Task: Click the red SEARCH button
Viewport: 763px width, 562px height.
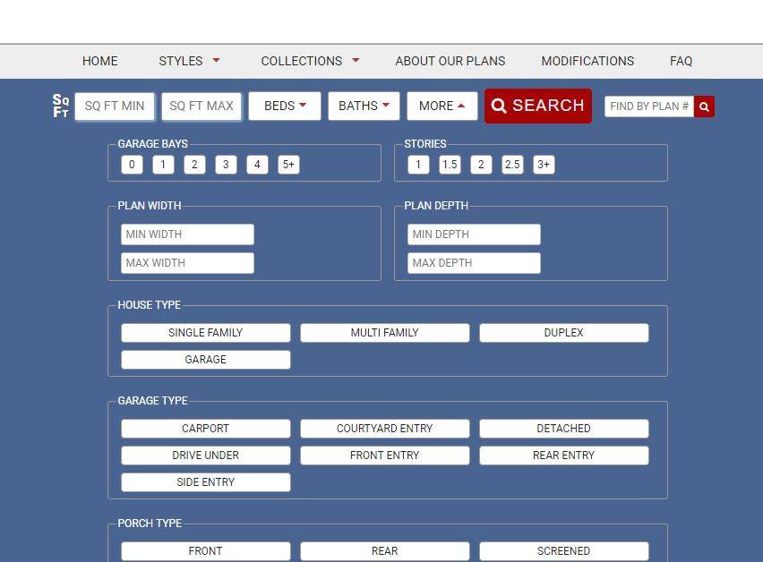Action: click(x=538, y=106)
